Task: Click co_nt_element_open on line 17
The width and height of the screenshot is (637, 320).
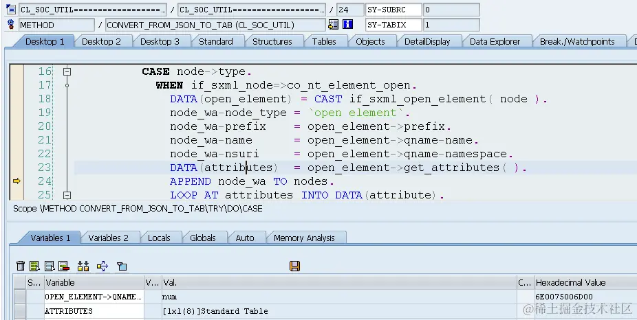Action: (349, 86)
